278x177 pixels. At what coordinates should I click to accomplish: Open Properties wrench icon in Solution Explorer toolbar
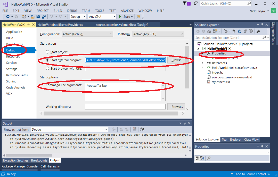pos(258,31)
